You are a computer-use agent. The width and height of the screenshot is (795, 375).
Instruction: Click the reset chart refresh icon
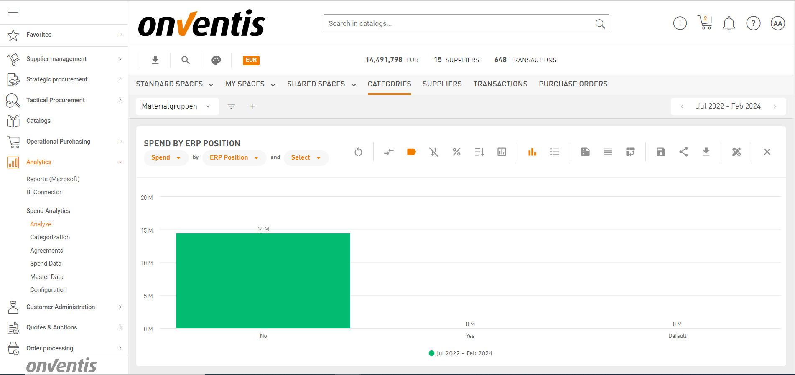358,152
